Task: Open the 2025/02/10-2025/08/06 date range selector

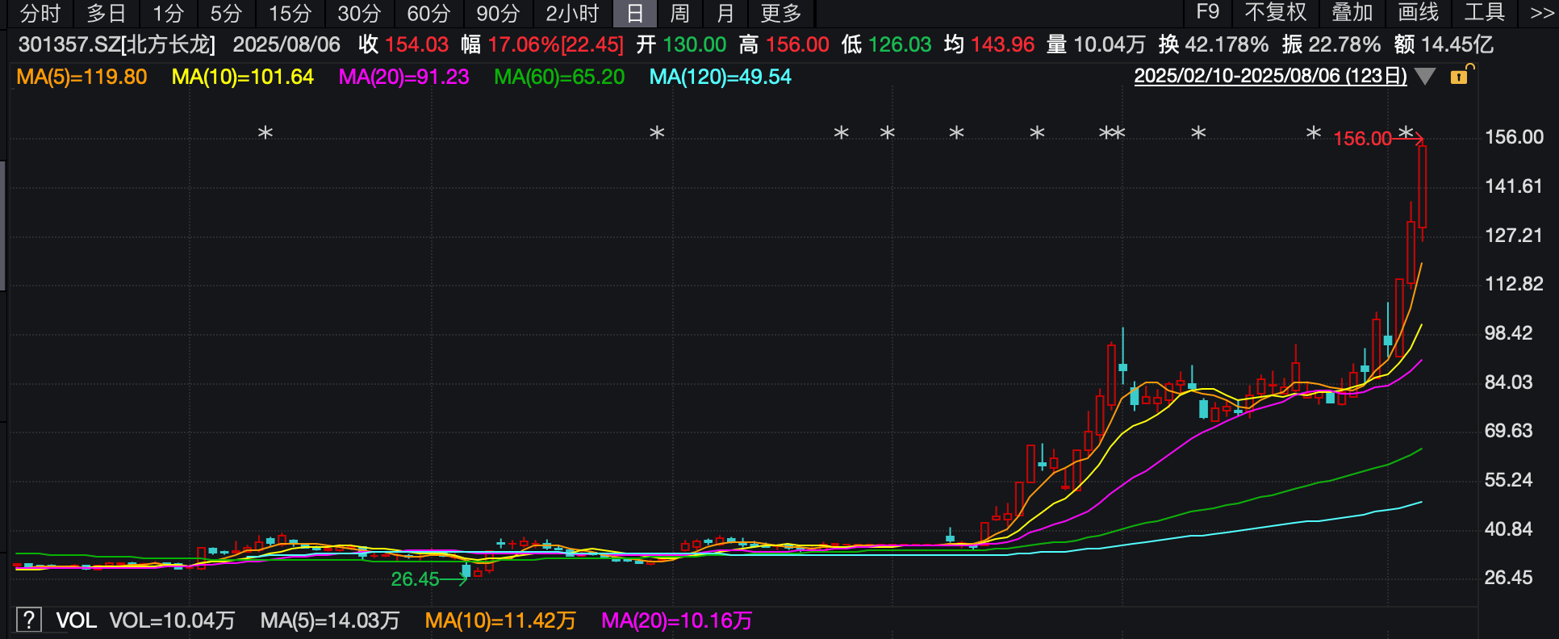Action: [1270, 76]
